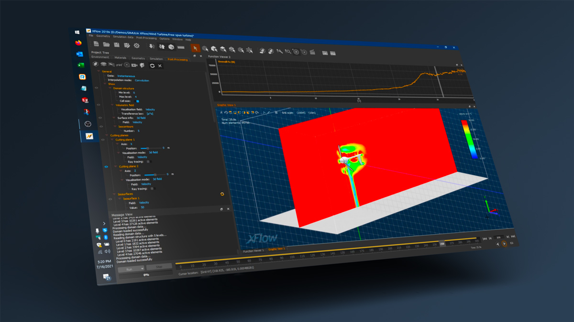Image resolution: width=574 pixels, height=322 pixels.
Task: Click the 100m grid scale option
Action: point(301,113)
